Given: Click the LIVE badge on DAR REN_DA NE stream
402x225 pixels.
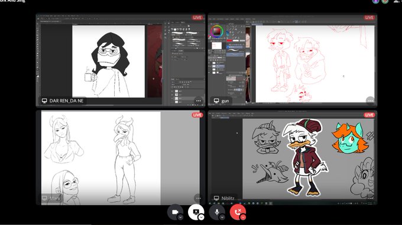Looking at the screenshot, I should click(x=197, y=18).
